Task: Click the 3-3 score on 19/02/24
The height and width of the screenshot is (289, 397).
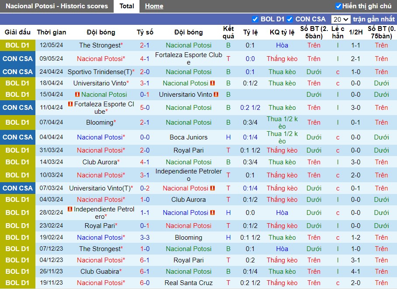Action: click(145, 238)
